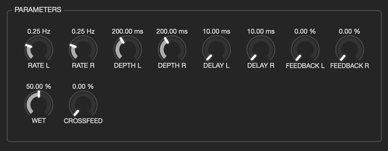The image size is (388, 151).
Task: Click the 0.00 % value above CROSSFEED
Action: click(x=83, y=87)
